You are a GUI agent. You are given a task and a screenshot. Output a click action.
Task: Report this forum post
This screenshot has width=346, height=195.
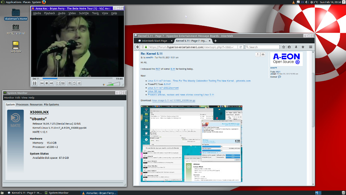(x=257, y=55)
